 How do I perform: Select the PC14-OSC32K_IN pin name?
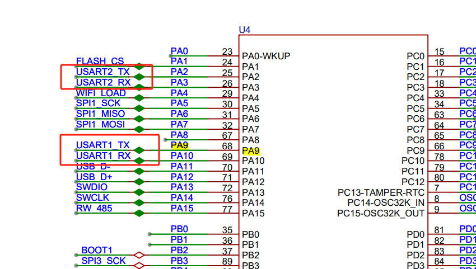point(385,202)
